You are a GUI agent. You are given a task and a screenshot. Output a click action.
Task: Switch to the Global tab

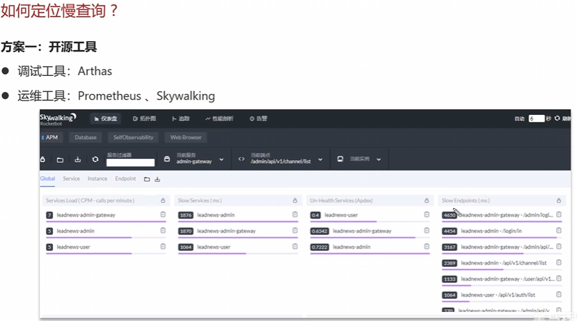coord(47,179)
